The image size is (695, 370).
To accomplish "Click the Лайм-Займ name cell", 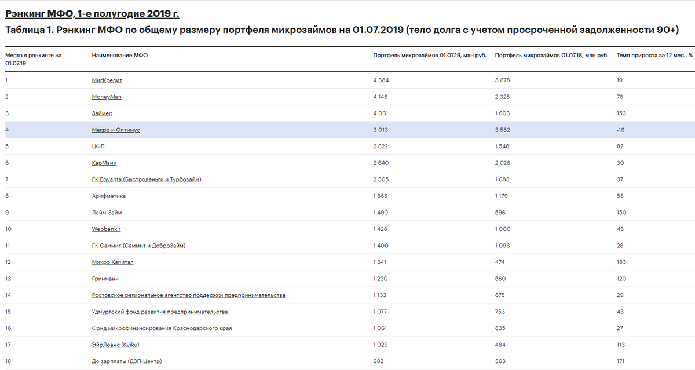I will coord(107,213).
